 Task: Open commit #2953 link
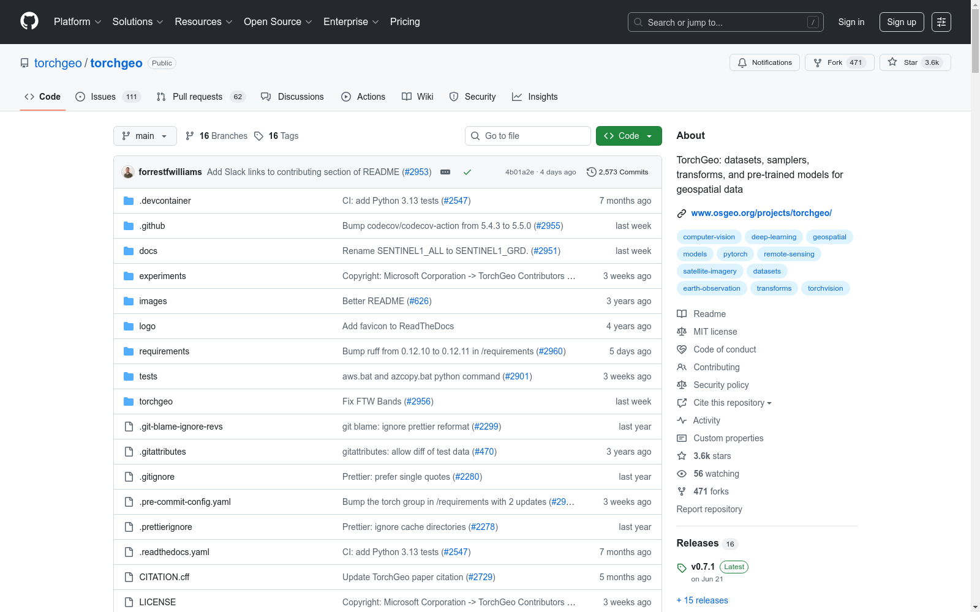417,172
